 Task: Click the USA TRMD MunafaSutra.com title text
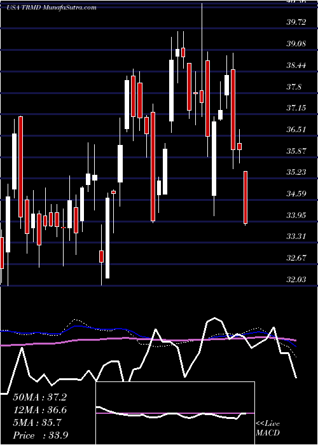click(x=52, y=8)
